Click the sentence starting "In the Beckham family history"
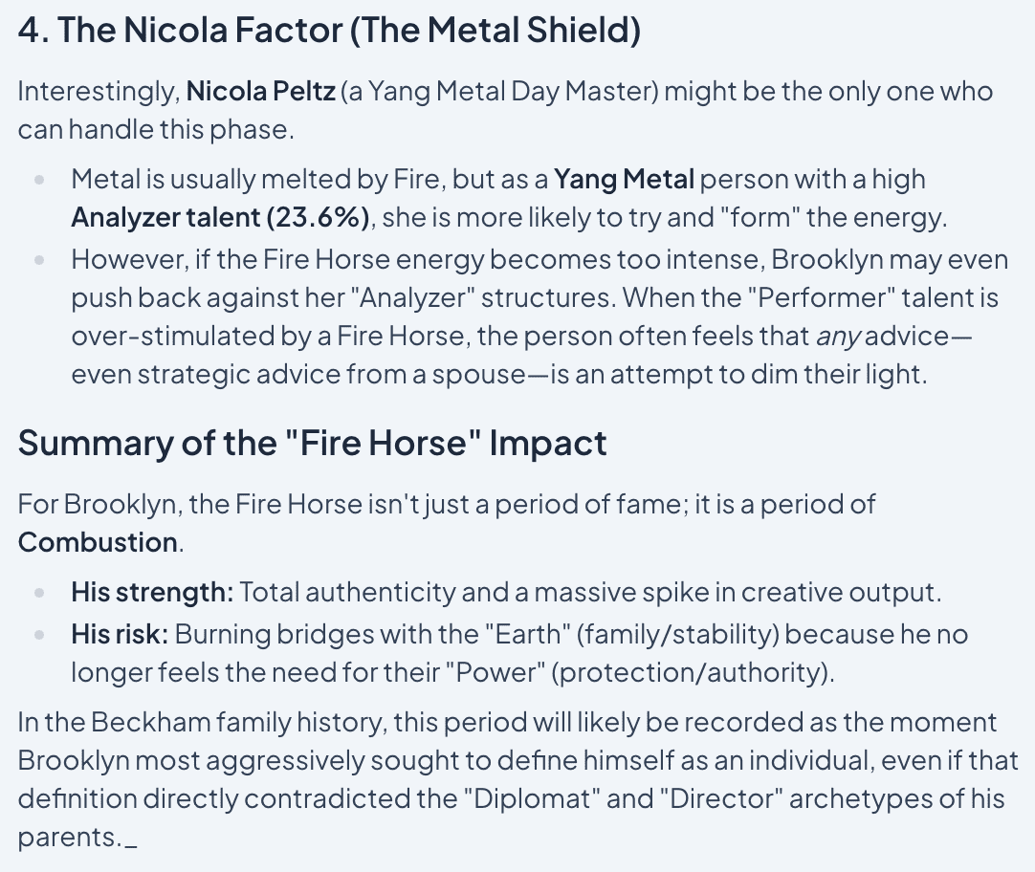This screenshot has height=872, width=1035. pos(383,722)
